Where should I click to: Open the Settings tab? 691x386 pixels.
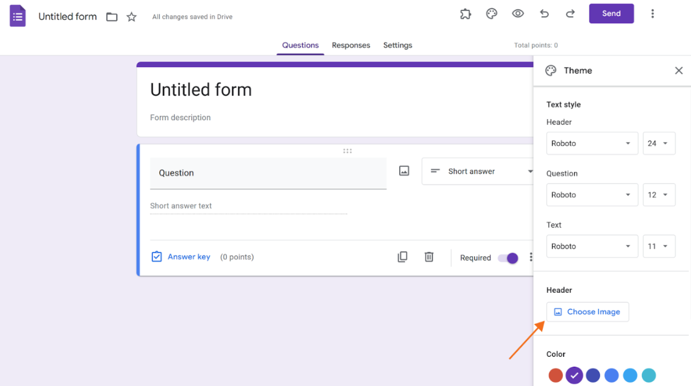398,45
